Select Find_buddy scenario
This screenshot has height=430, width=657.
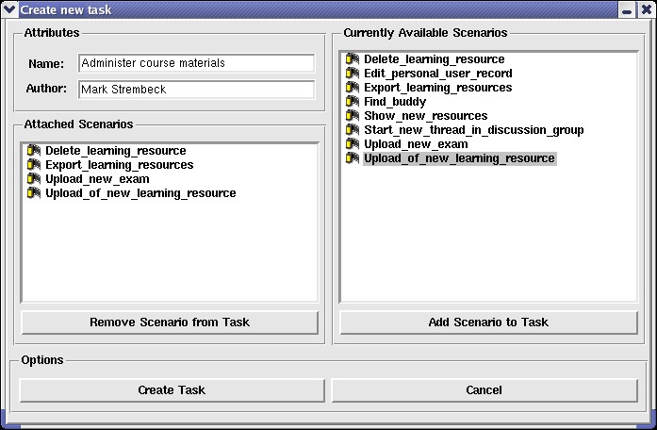pos(395,102)
